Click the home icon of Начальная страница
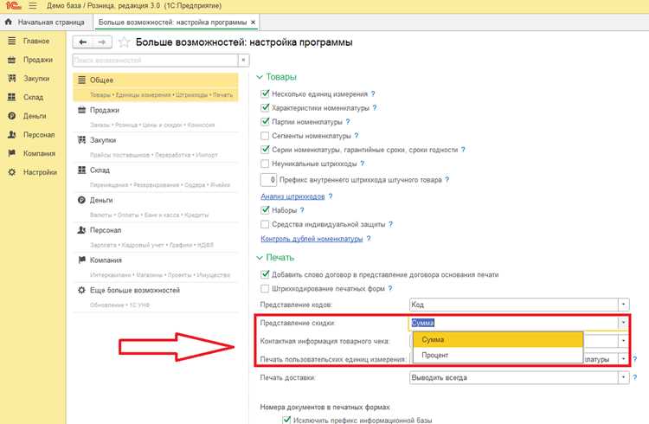649x424 pixels. [x=9, y=22]
